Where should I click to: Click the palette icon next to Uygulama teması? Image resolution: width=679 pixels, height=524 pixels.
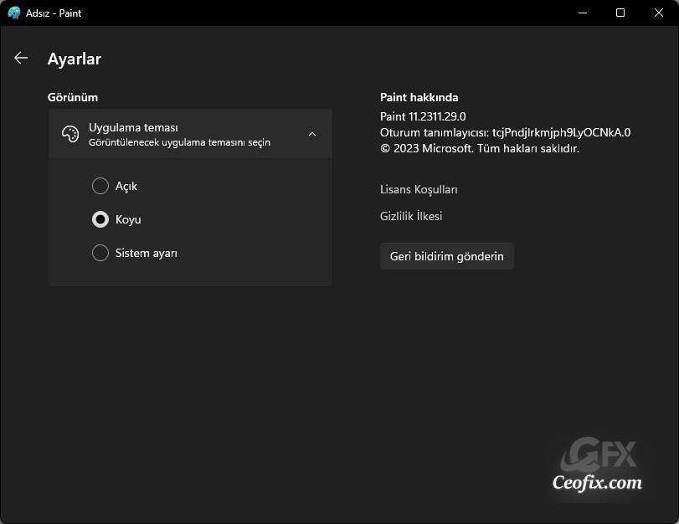[x=70, y=134]
